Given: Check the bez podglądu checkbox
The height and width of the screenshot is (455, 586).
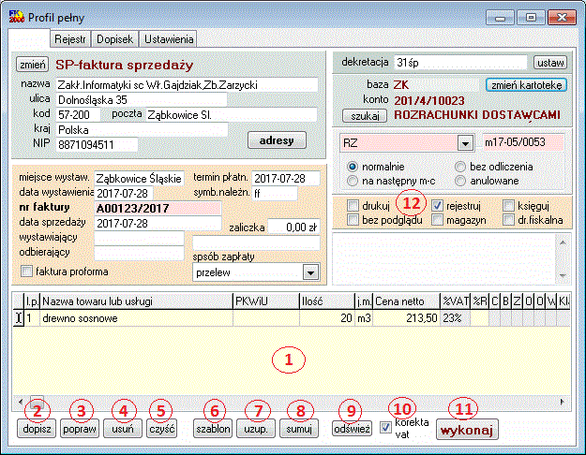Looking at the screenshot, I should tap(353, 220).
